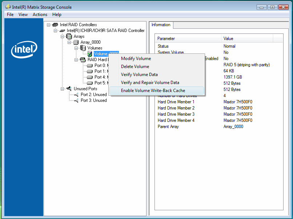Select Verify and Repair Volume Data
The width and height of the screenshot is (293, 219).
(157, 83)
